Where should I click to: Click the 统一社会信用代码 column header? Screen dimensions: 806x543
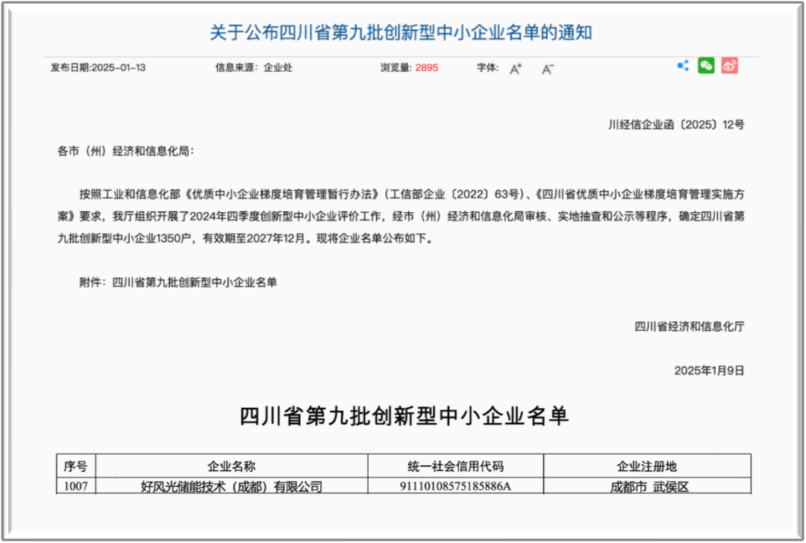point(455,466)
